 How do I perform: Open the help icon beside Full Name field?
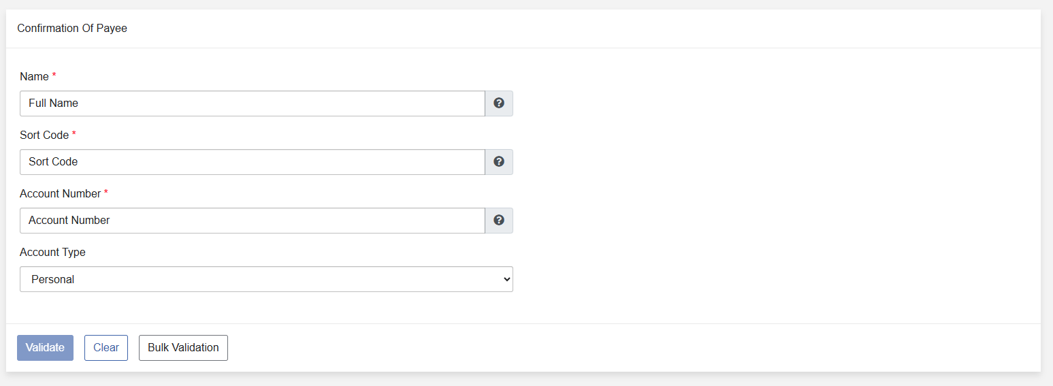(499, 103)
